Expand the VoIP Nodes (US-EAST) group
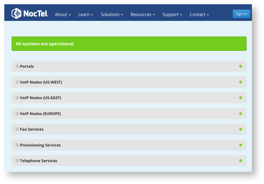This screenshot has height=184, width=264. 17,98
